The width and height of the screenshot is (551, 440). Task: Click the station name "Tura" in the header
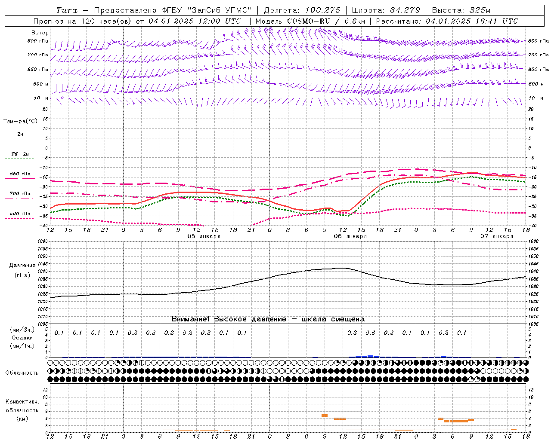coord(67,10)
